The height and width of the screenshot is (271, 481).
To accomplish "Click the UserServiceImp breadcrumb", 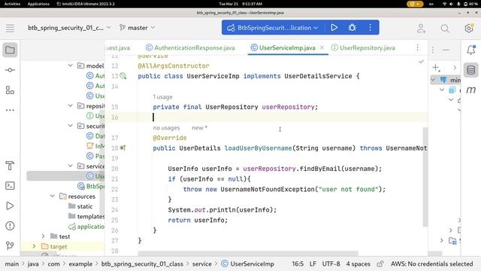I will pyautogui.click(x=248, y=264).
